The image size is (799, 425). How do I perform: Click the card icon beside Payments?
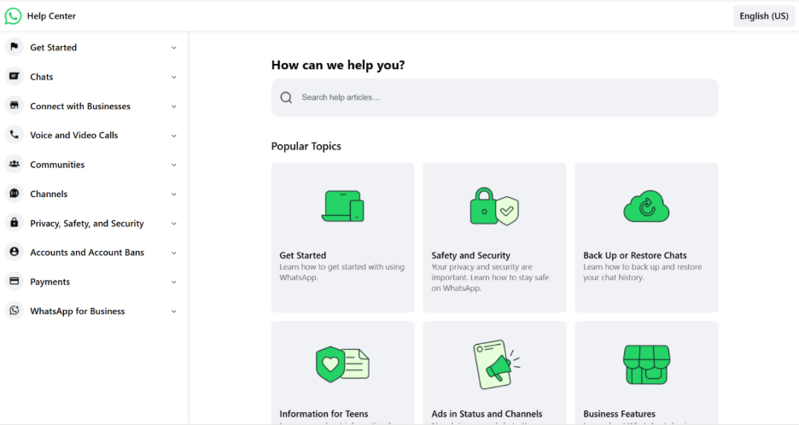click(14, 282)
